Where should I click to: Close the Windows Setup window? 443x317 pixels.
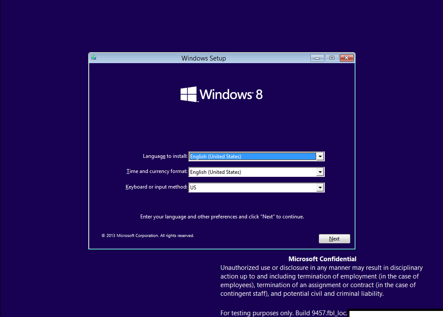coord(347,58)
